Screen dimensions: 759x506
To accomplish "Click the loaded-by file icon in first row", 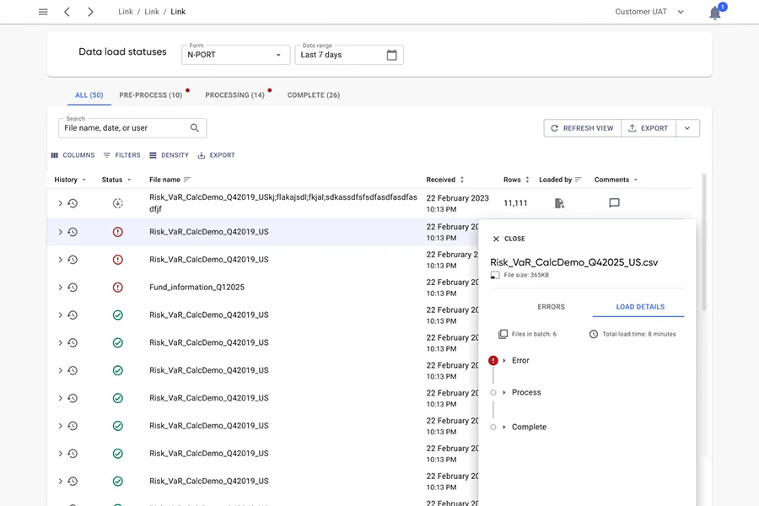I will pos(558,203).
